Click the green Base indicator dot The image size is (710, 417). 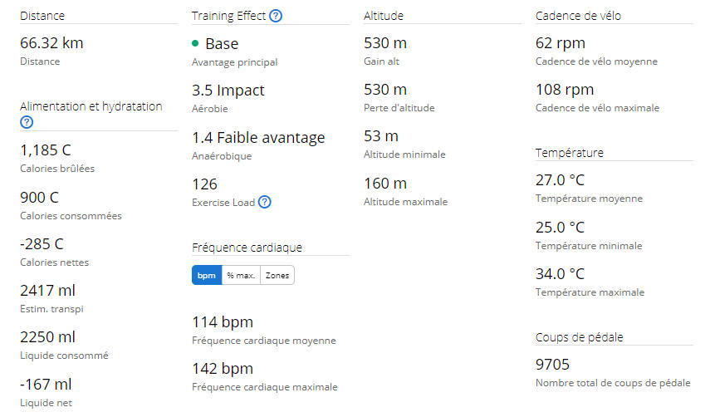click(195, 43)
